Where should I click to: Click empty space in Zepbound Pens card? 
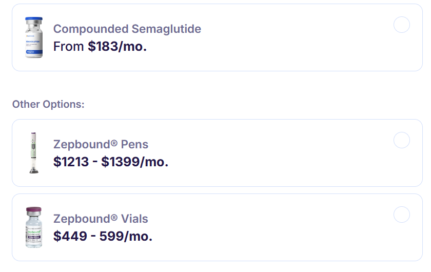tap(287, 153)
